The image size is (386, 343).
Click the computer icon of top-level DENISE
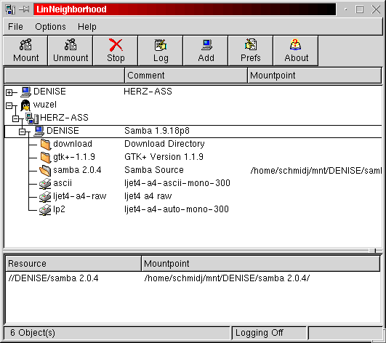(25, 92)
